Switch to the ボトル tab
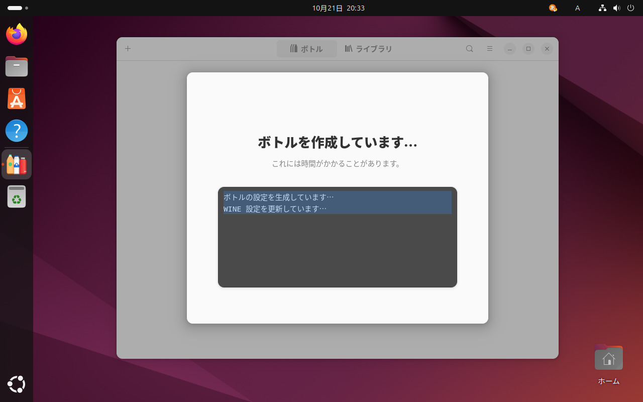643x402 pixels. tap(306, 48)
